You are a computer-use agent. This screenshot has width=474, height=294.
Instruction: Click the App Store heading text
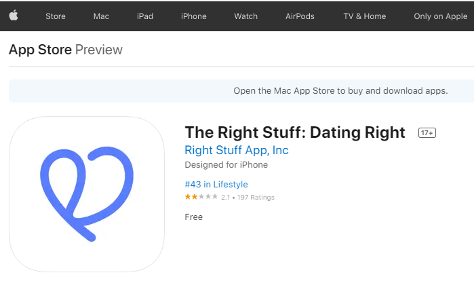[40, 50]
